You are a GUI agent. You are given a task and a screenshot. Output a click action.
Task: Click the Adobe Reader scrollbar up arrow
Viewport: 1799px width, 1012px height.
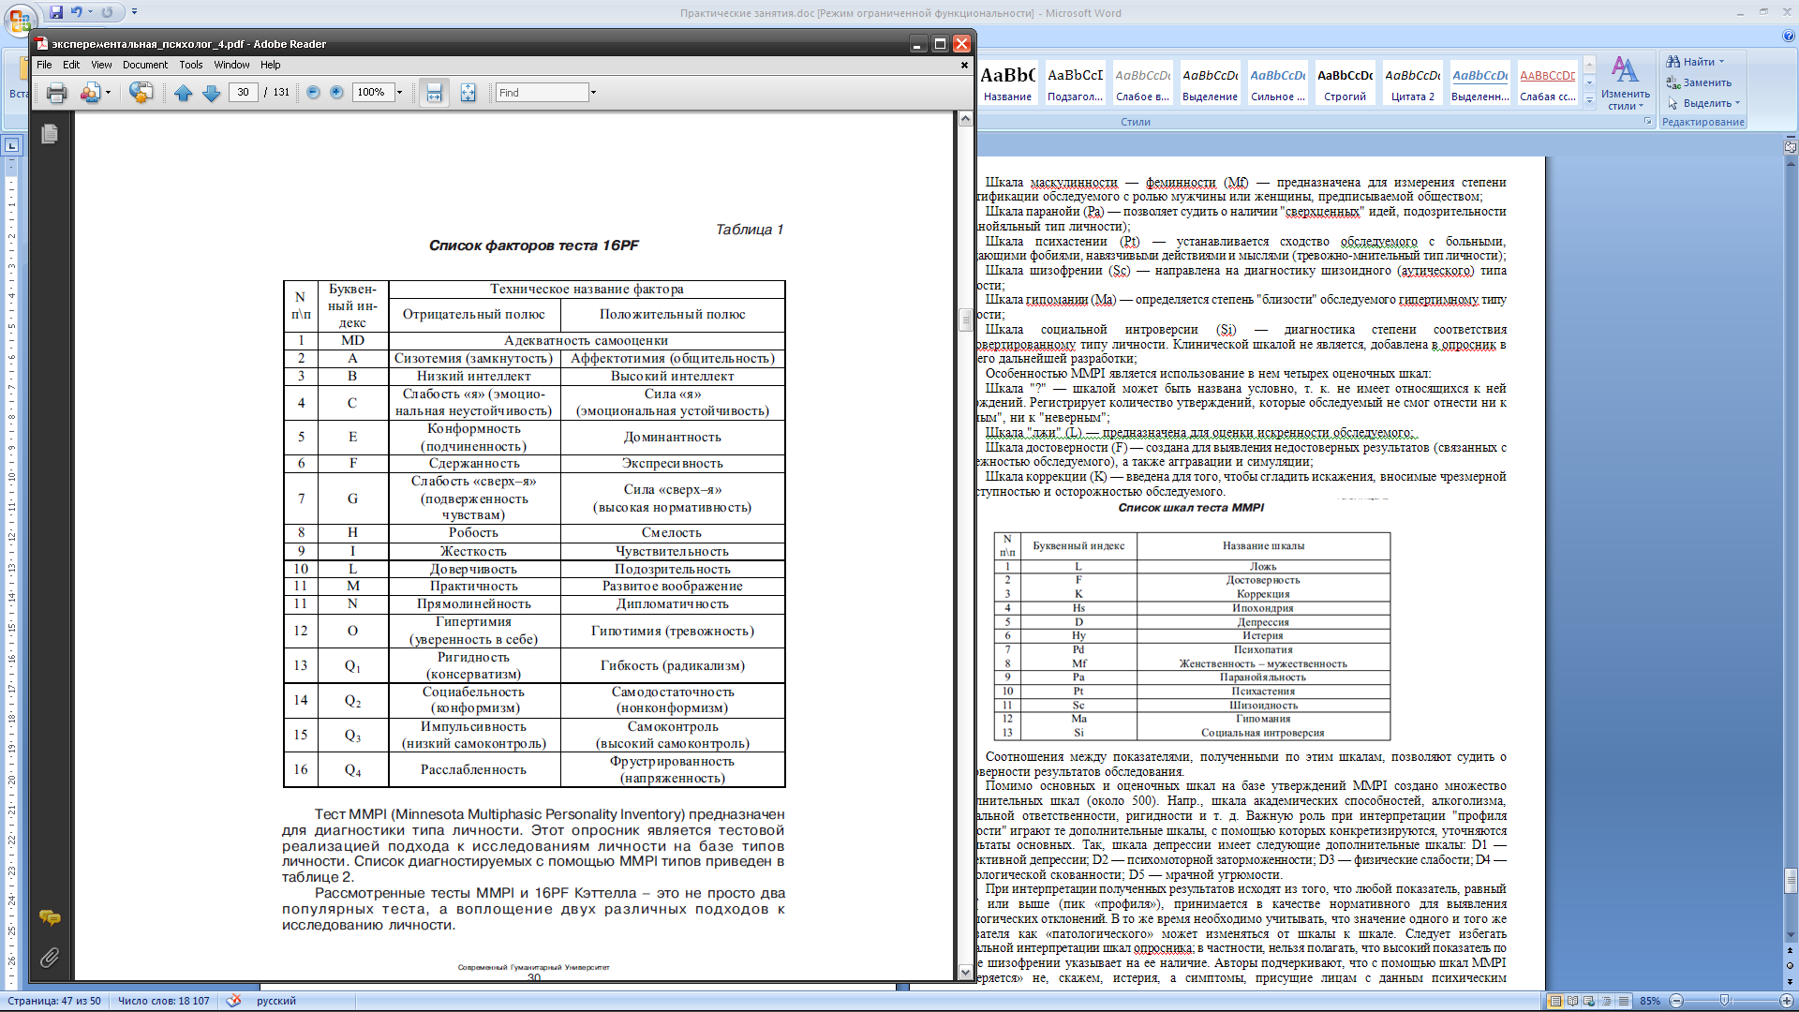pyautogui.click(x=965, y=119)
